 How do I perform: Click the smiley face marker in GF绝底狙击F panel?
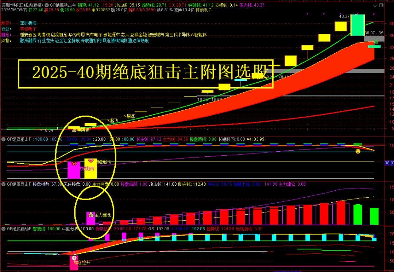click(x=358, y=151)
